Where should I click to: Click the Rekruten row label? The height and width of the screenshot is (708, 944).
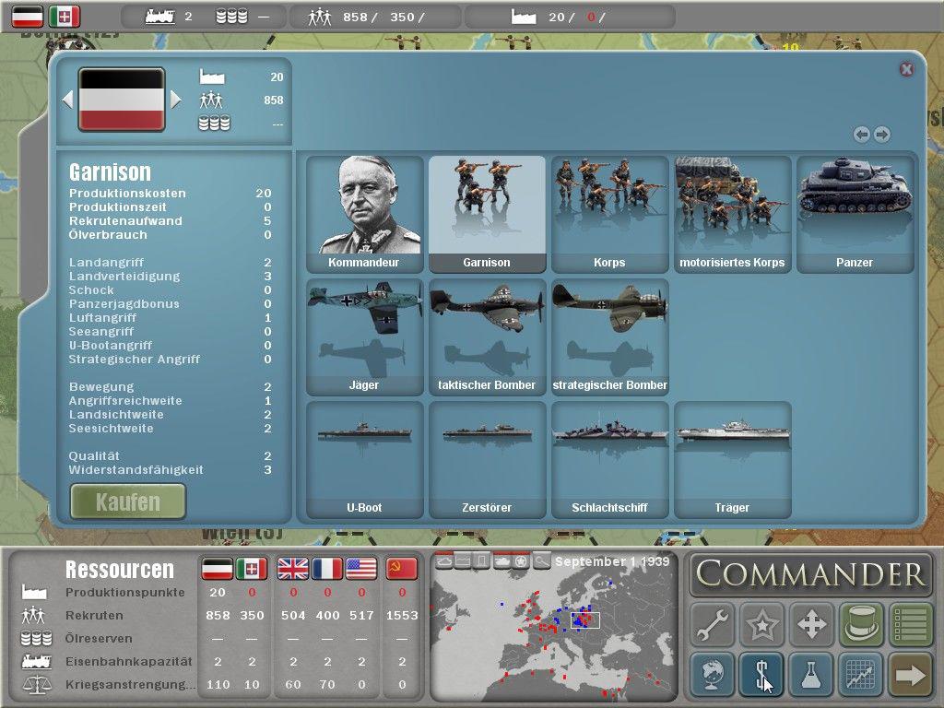[x=94, y=615]
